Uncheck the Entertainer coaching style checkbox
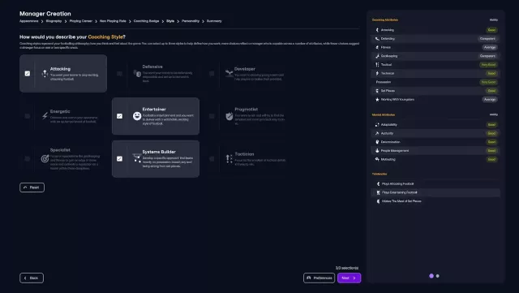Viewport: 519px width, 293px height. click(119, 116)
